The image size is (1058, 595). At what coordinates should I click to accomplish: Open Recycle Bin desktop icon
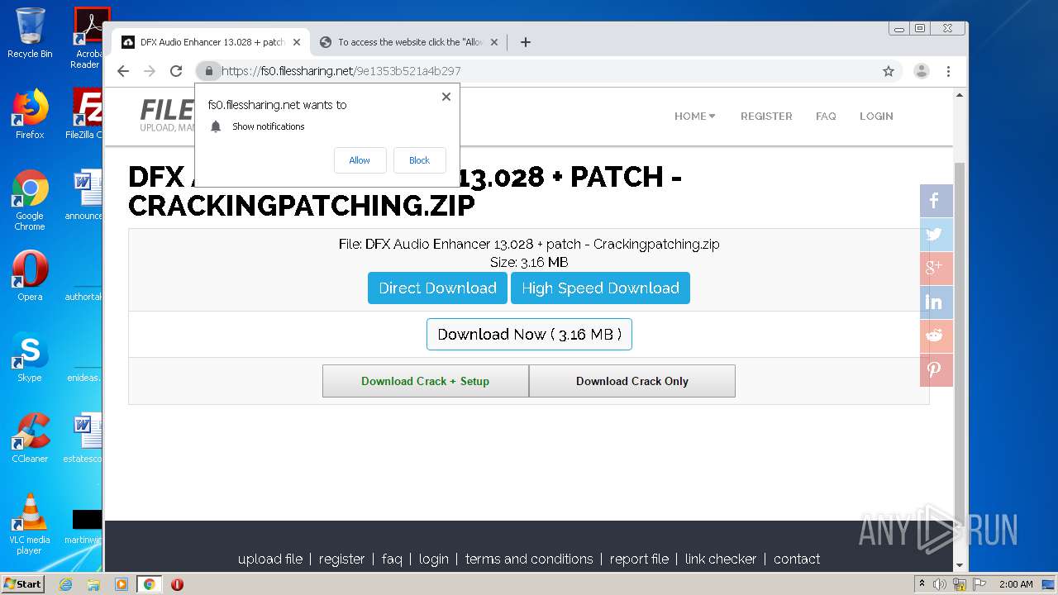[x=30, y=33]
